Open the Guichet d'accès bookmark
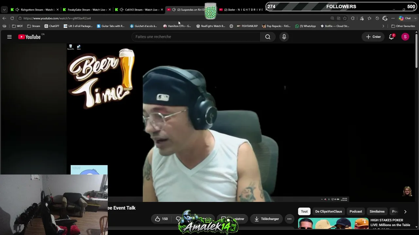 click(143, 26)
